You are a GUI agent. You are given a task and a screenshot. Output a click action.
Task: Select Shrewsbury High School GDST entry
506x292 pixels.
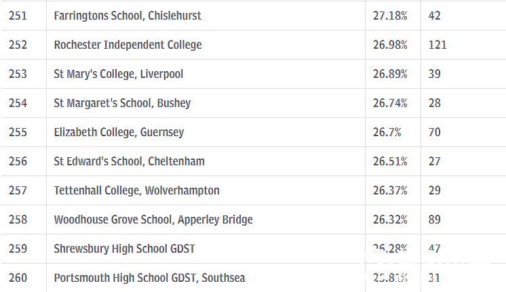(124, 249)
